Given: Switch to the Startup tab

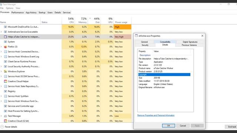Looking at the screenshot, I should click(x=42, y=13).
